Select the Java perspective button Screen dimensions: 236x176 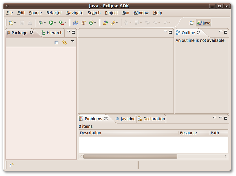204,23
